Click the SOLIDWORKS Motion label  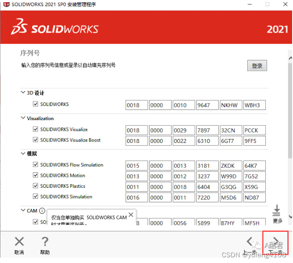pyautogui.click(x=63, y=175)
